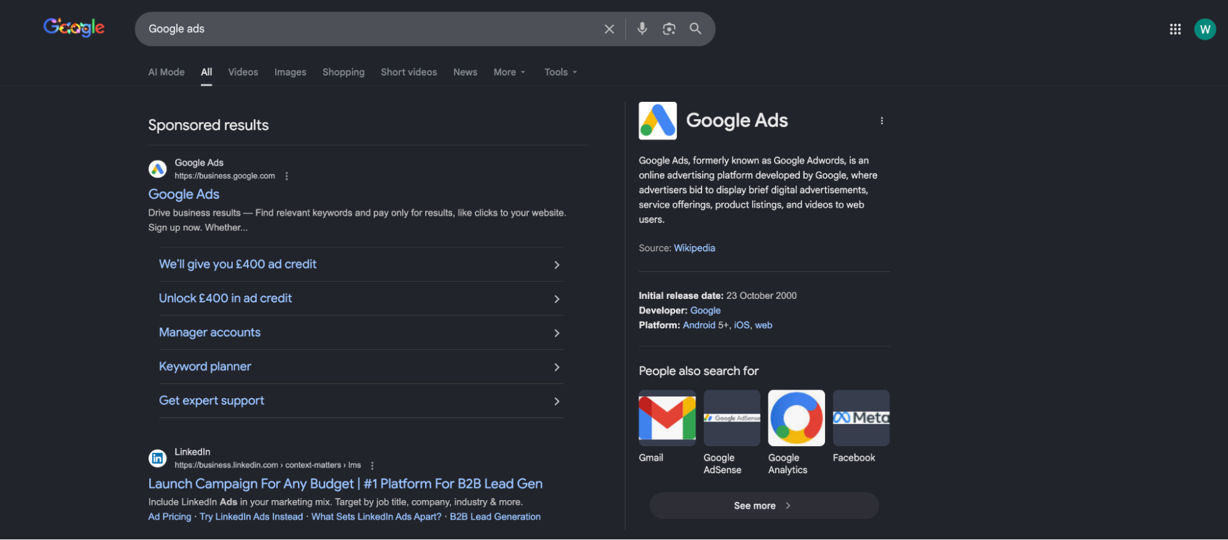Select the Google Analytics thumbnail
The image size is (1228, 540).
(796, 418)
